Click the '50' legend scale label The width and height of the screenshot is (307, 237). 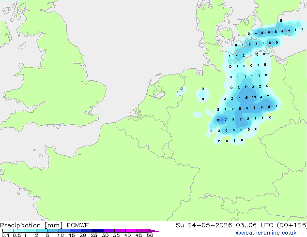click(150, 235)
